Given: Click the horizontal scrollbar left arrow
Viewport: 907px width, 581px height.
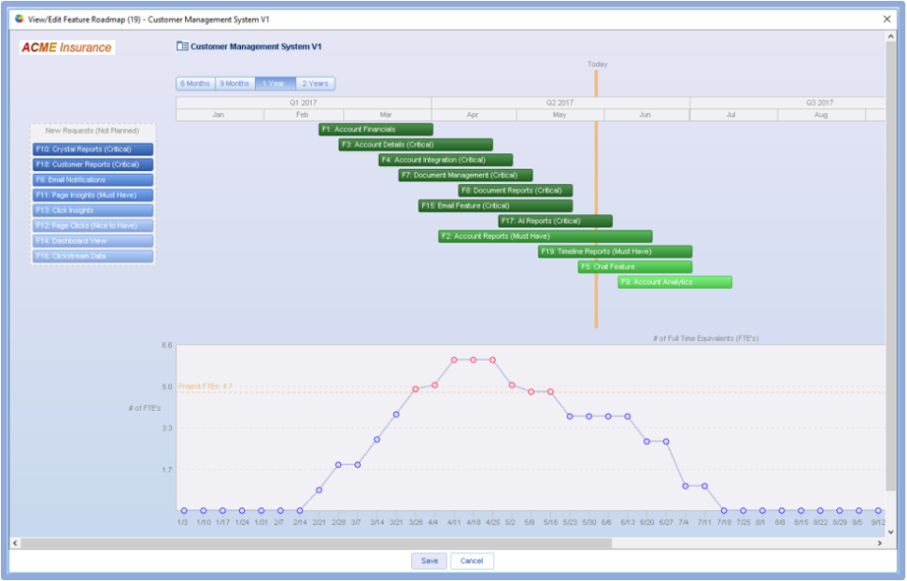Looking at the screenshot, I should (x=15, y=543).
